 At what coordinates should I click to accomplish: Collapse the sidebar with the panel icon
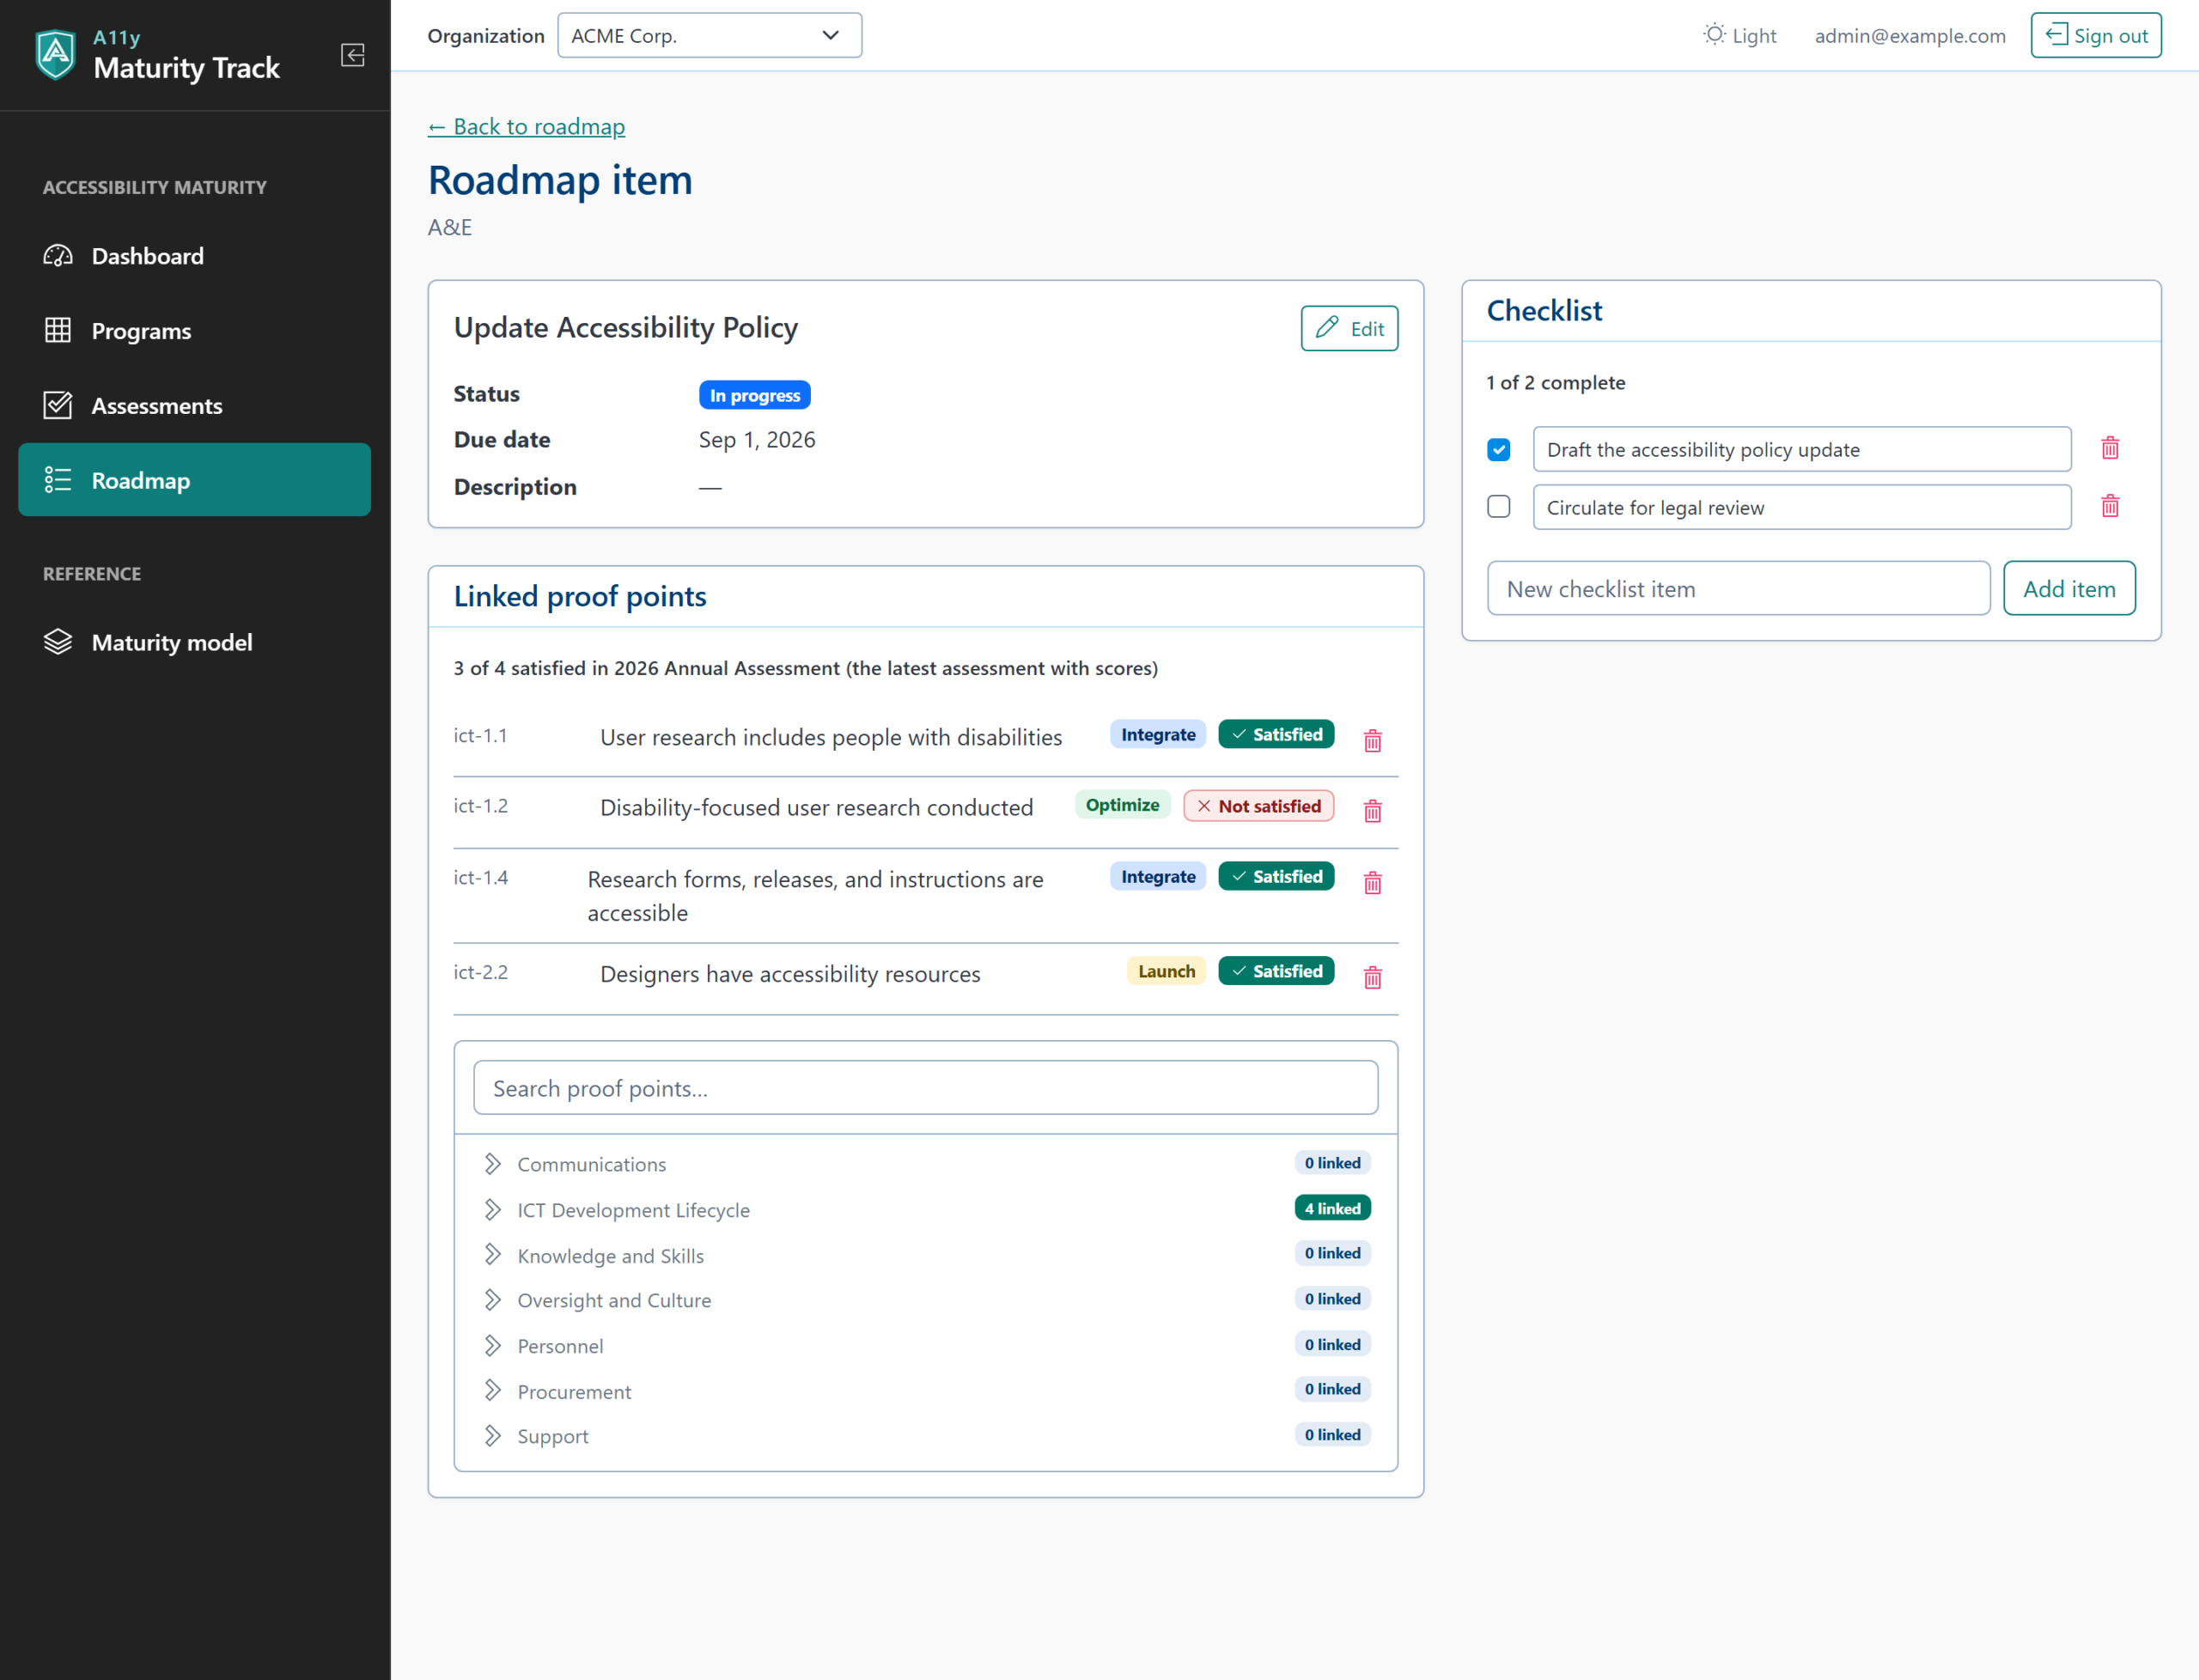[x=352, y=54]
